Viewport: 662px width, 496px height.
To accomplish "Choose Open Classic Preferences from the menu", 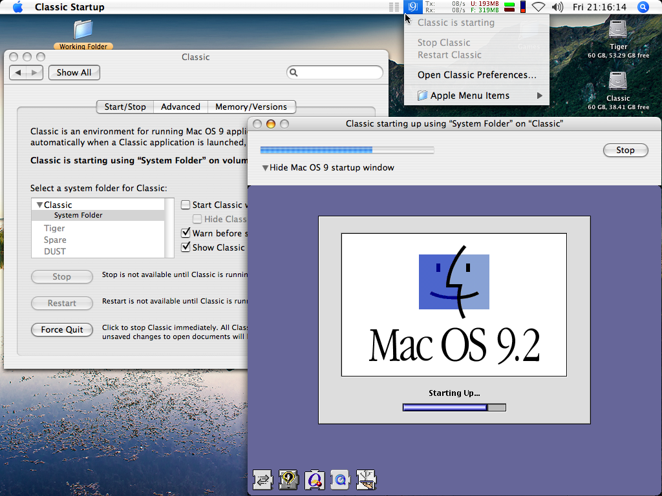I will (476, 75).
